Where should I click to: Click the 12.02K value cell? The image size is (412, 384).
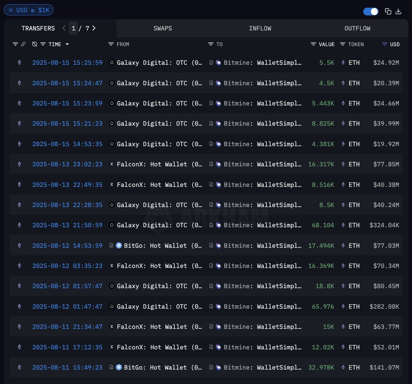[x=323, y=347]
